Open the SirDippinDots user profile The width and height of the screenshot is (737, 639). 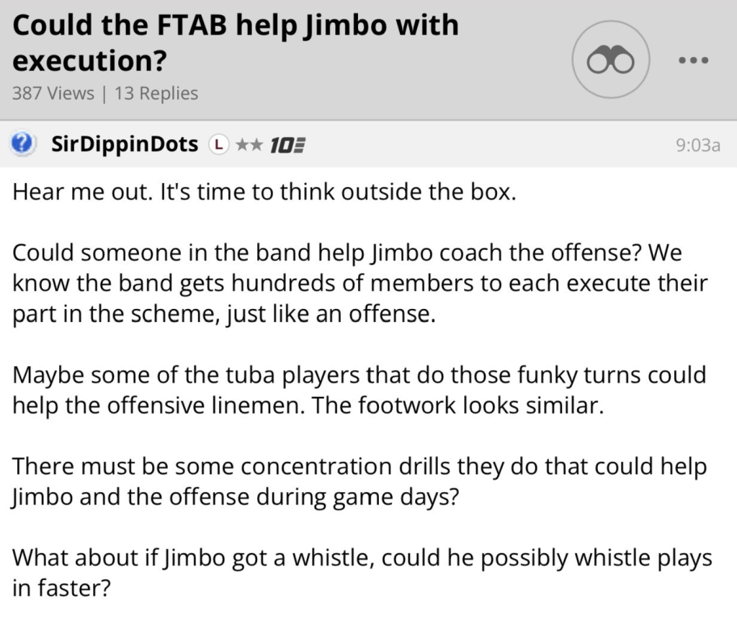(x=125, y=144)
